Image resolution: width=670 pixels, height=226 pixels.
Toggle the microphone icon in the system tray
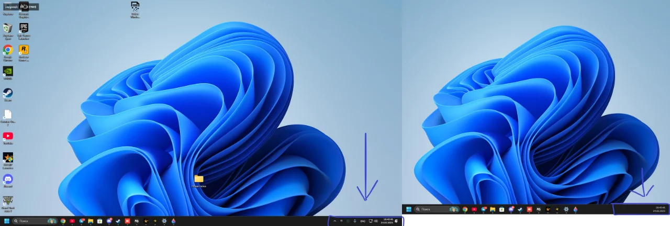(355, 221)
